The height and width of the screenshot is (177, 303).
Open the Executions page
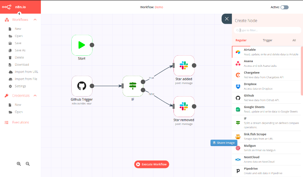click(x=20, y=122)
